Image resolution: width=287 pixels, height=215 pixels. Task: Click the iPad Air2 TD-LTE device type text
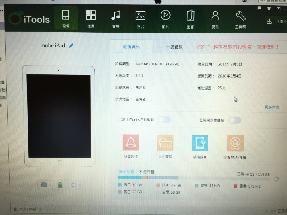pyautogui.click(x=157, y=64)
